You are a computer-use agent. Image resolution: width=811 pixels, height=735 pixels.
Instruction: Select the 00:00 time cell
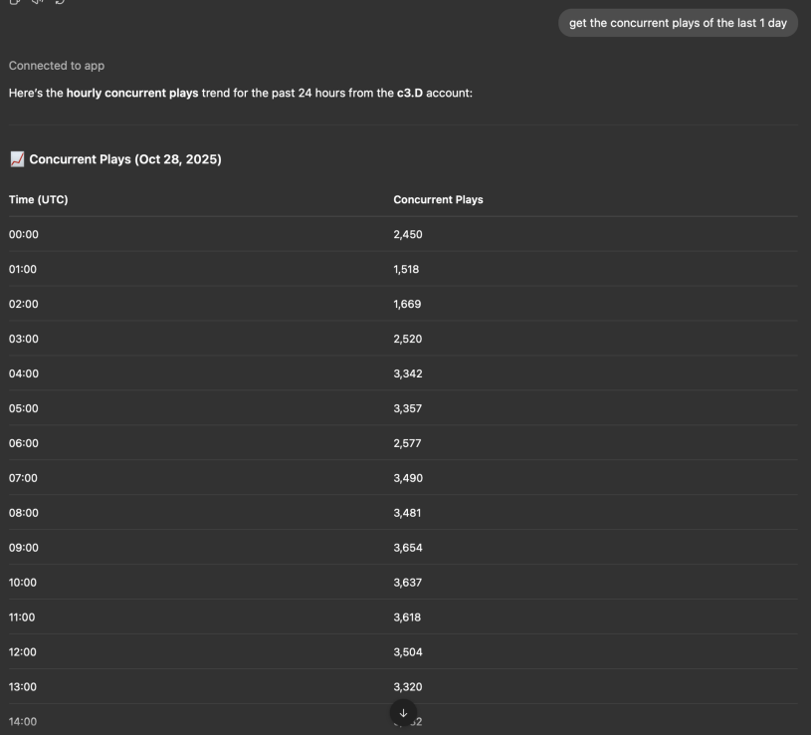click(x=23, y=234)
